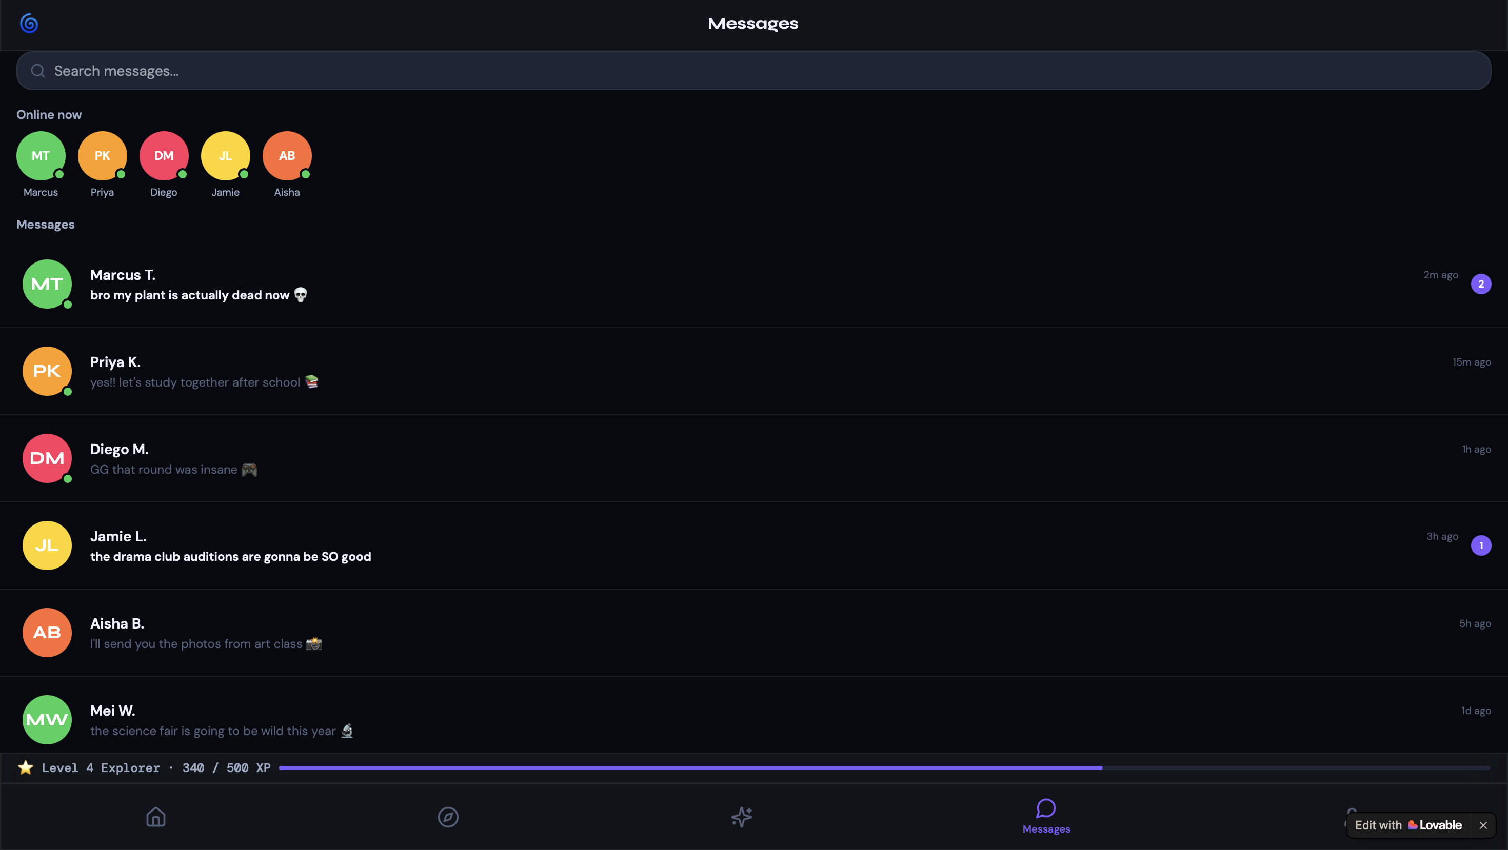Close the Edit with Lovable banner
The image size is (1508, 850).
(1483, 825)
